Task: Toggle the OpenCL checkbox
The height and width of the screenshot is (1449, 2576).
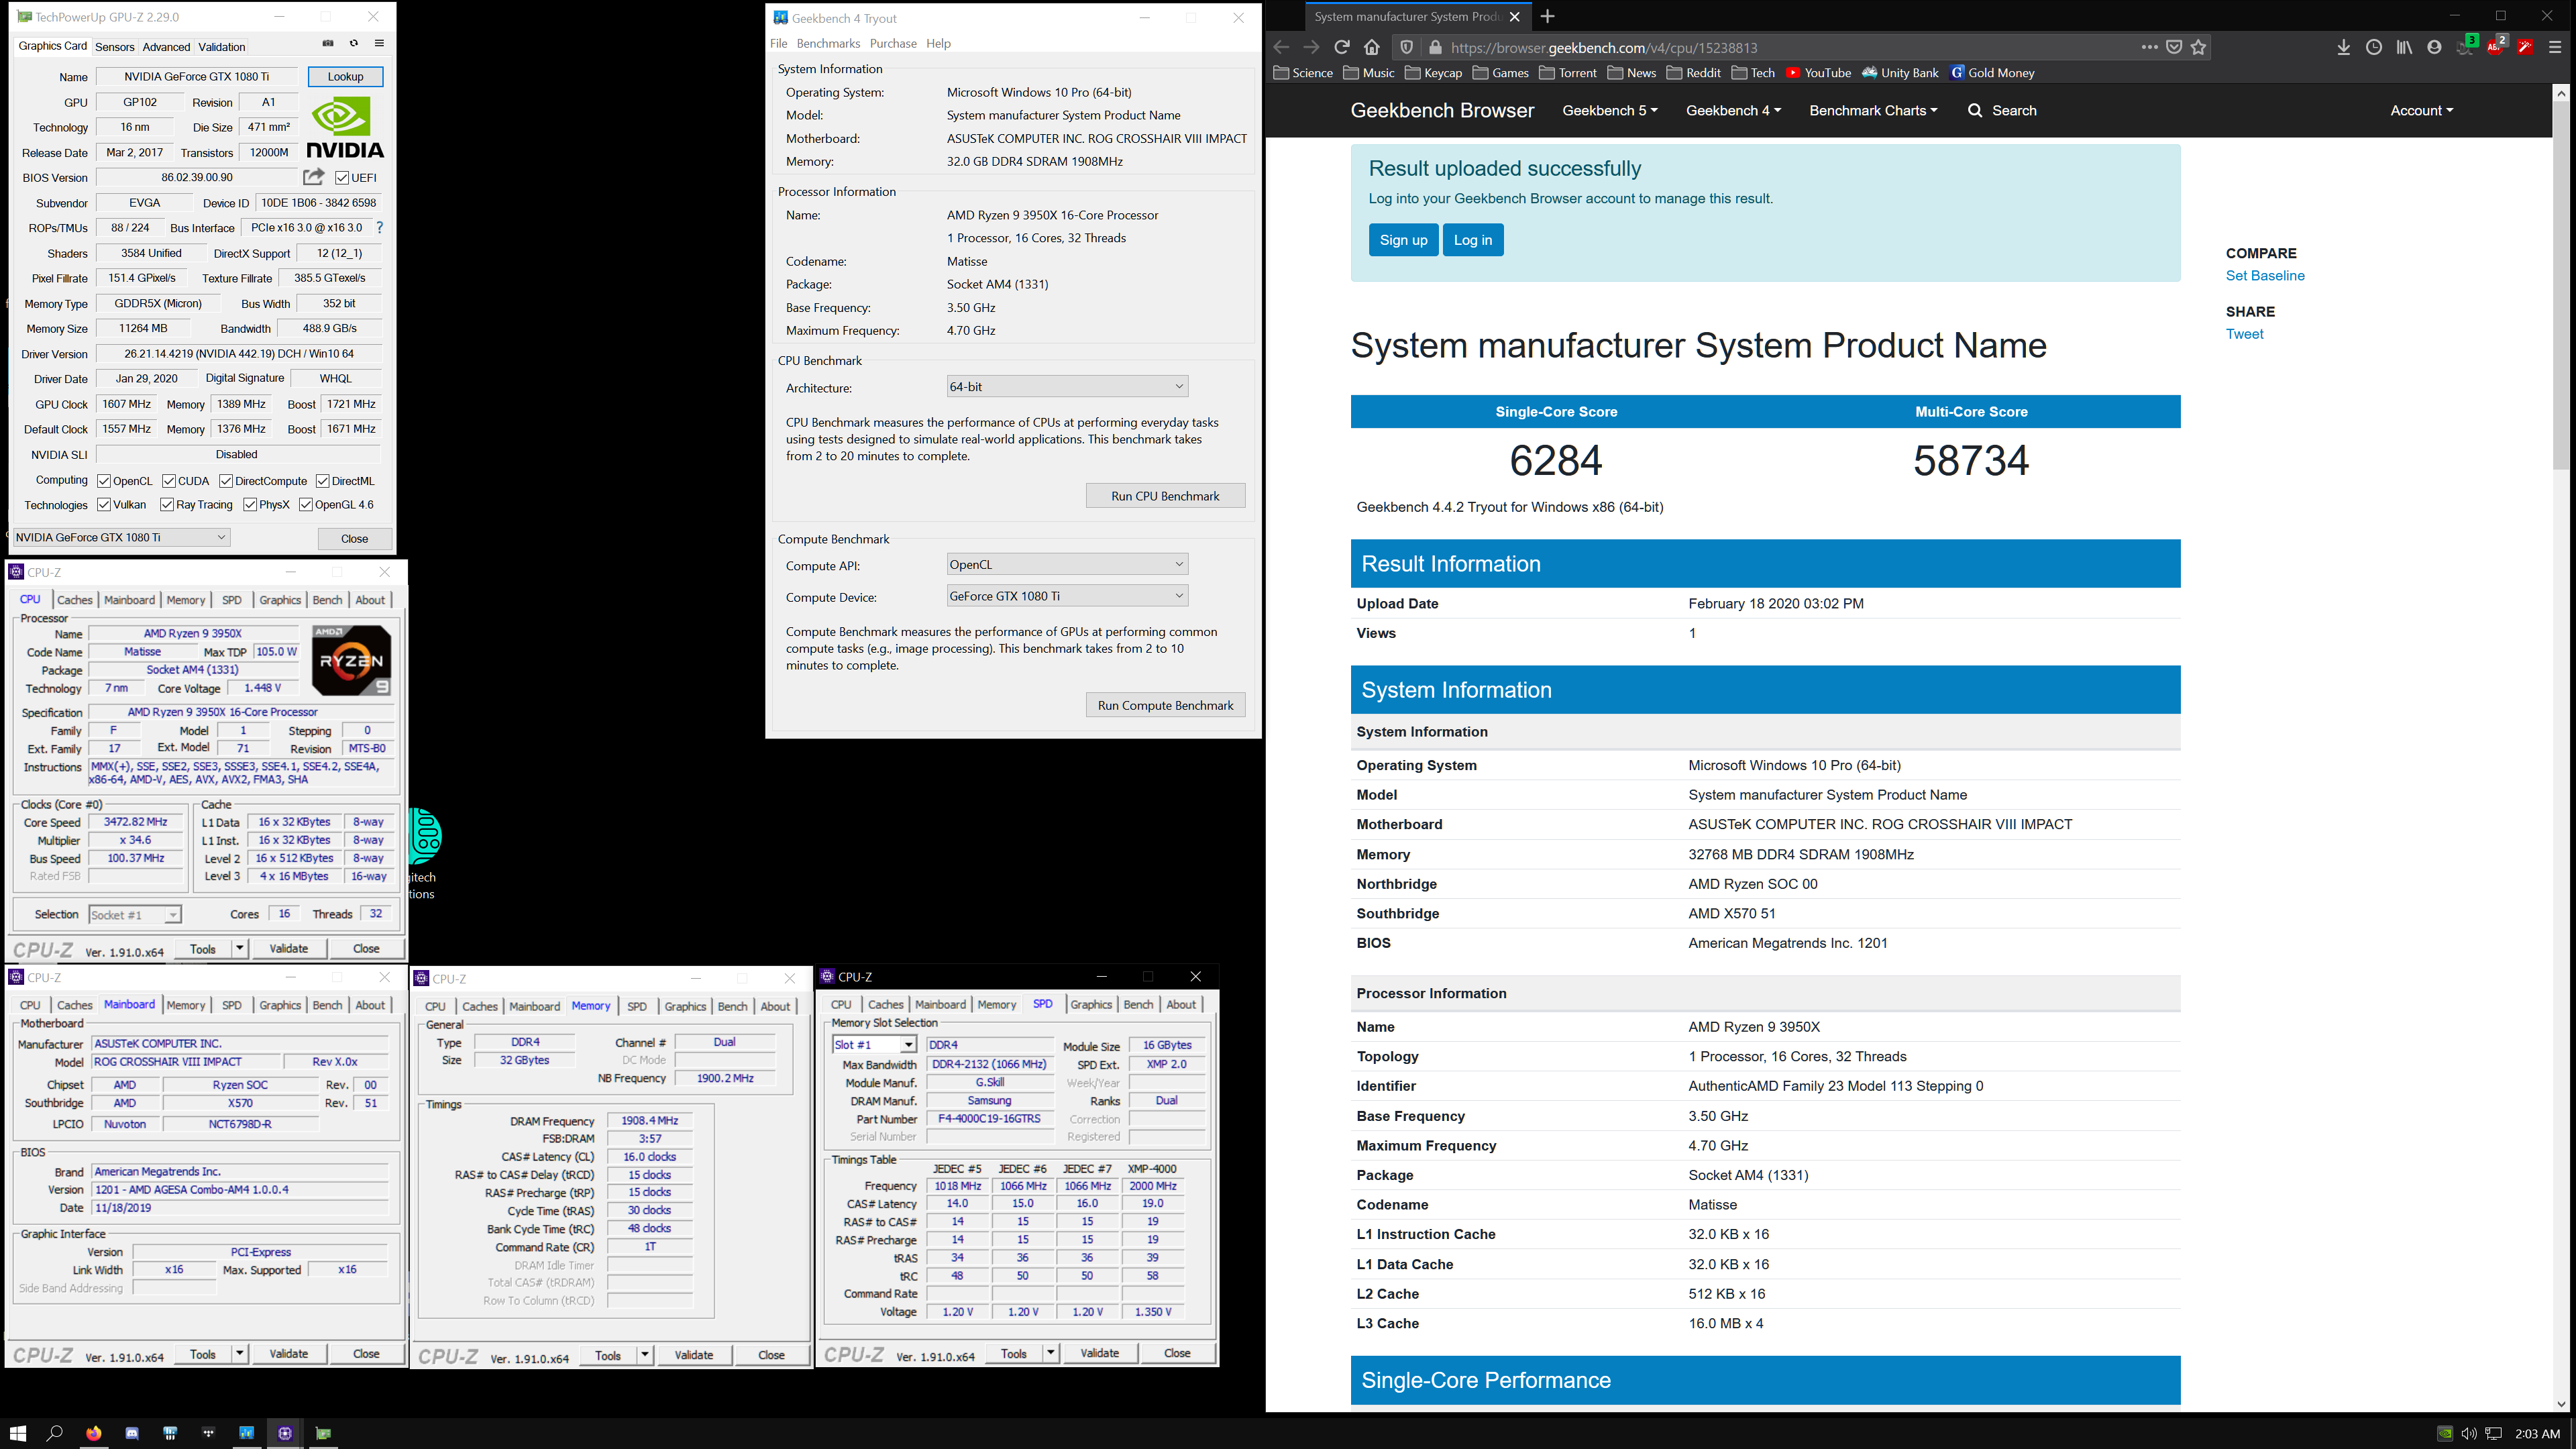Action: click(x=104, y=481)
